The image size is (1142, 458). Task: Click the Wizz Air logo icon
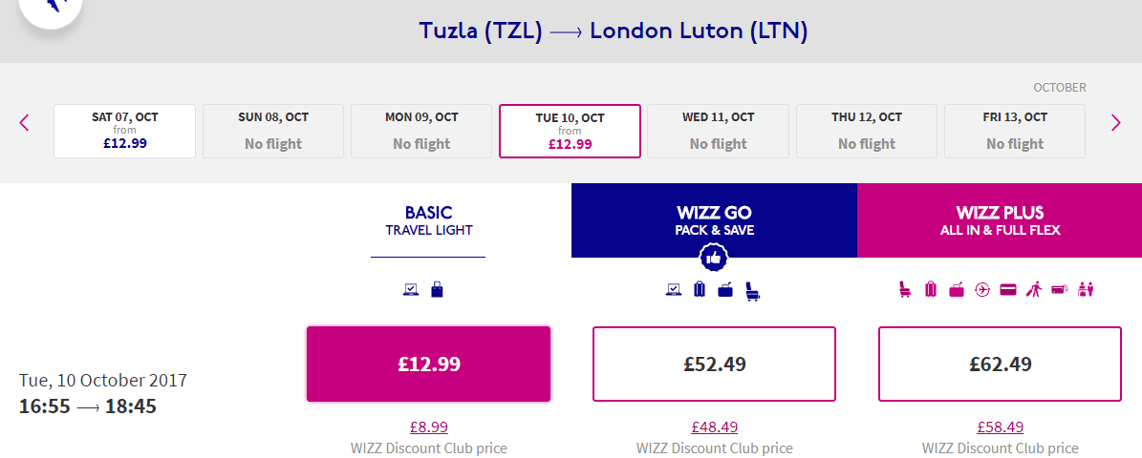coord(51,8)
